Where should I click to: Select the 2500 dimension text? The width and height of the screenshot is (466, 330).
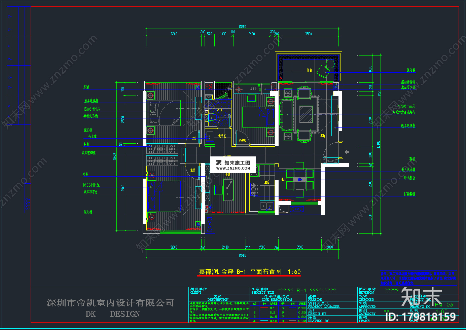click(x=300, y=247)
